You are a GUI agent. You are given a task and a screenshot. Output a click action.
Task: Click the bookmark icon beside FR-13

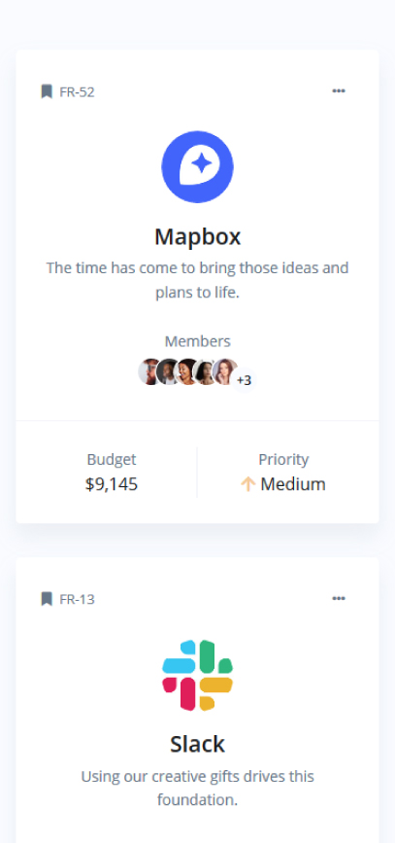click(x=47, y=599)
